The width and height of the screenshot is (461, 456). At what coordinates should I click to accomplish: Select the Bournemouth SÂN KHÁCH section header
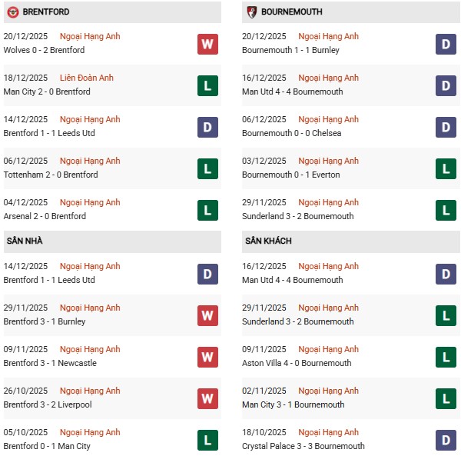(x=270, y=241)
